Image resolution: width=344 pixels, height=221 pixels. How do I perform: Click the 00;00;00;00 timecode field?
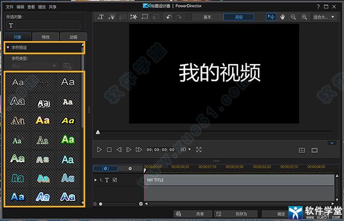click(x=161, y=150)
